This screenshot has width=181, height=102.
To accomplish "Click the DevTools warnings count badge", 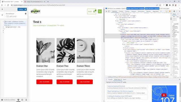I will (x=167, y=11).
